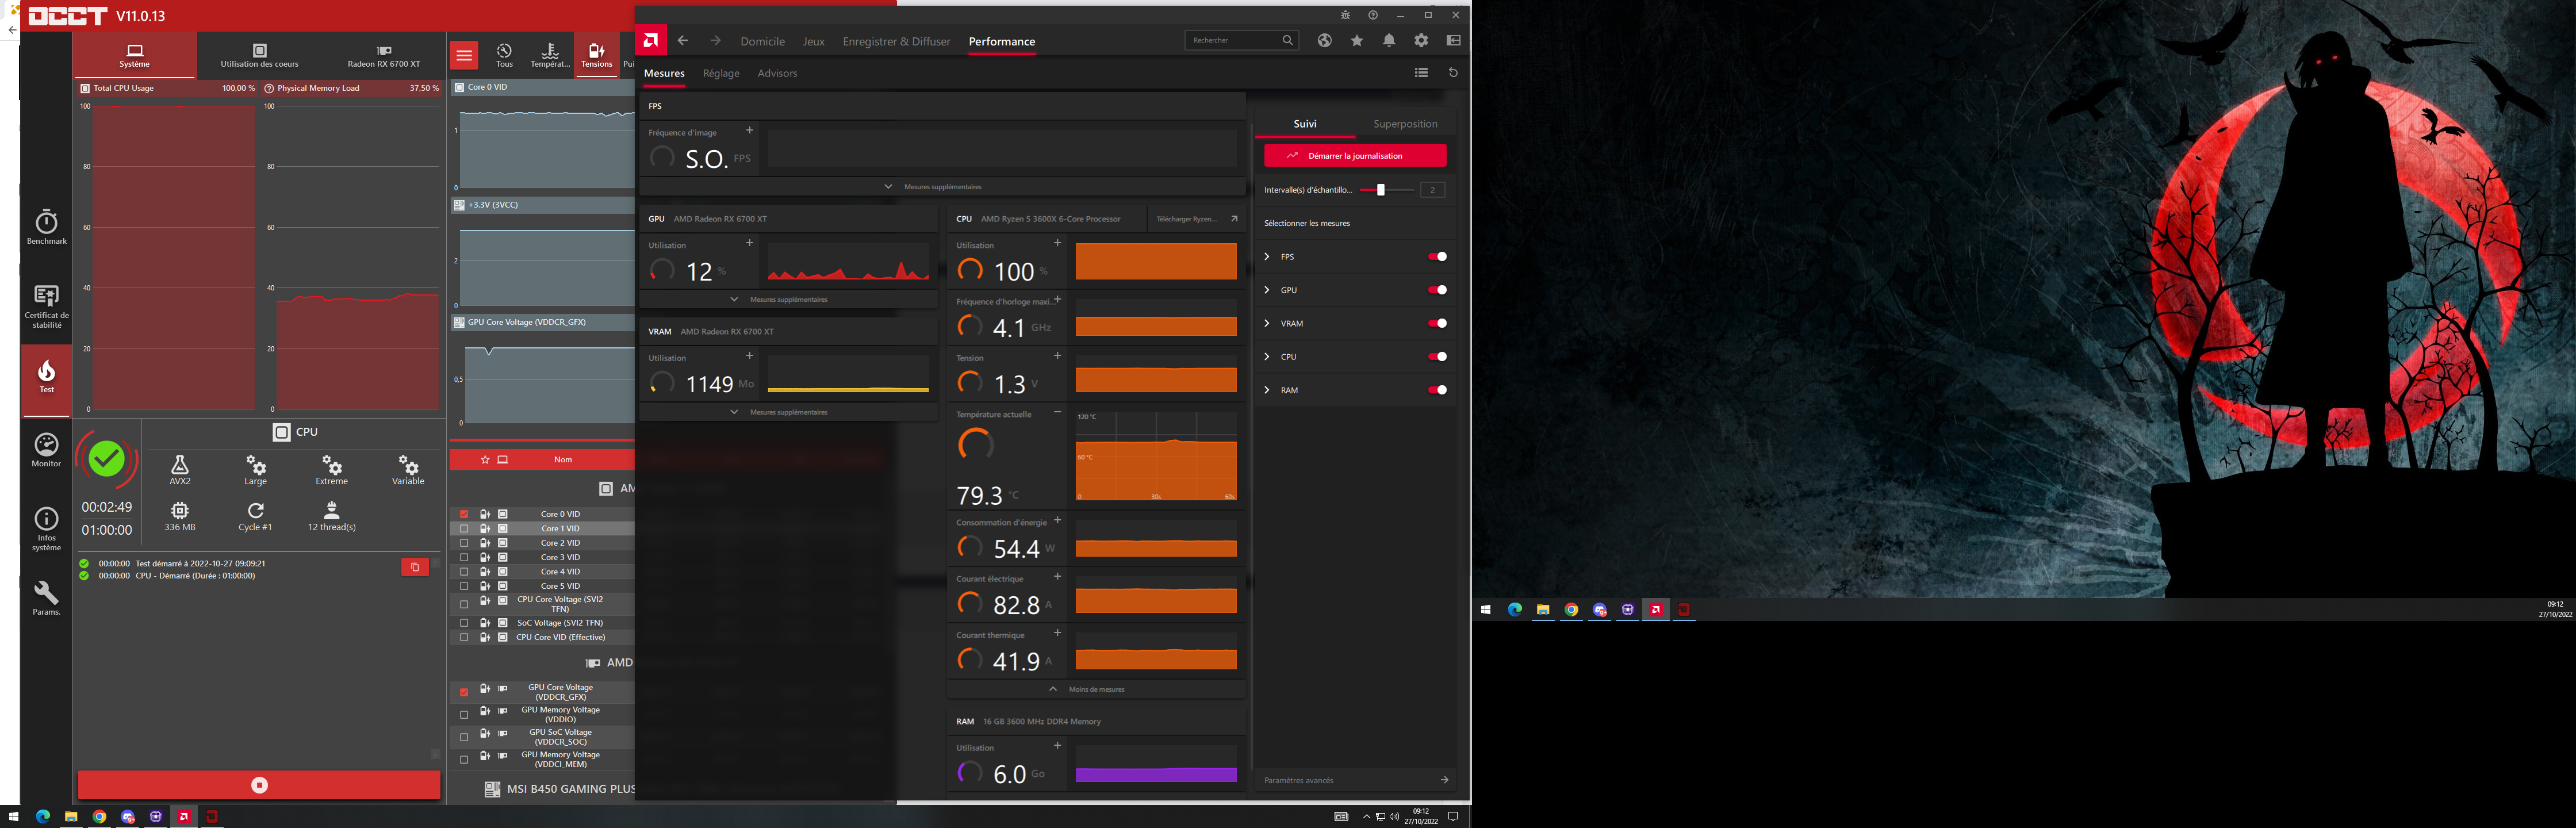Click the 12 thread(s) worker icon
The width and height of the screenshot is (2576, 828).
pos(332,510)
